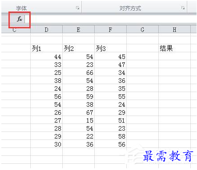Select the cell containing 44
Screen dimensions: 197x170
[x=47, y=56]
